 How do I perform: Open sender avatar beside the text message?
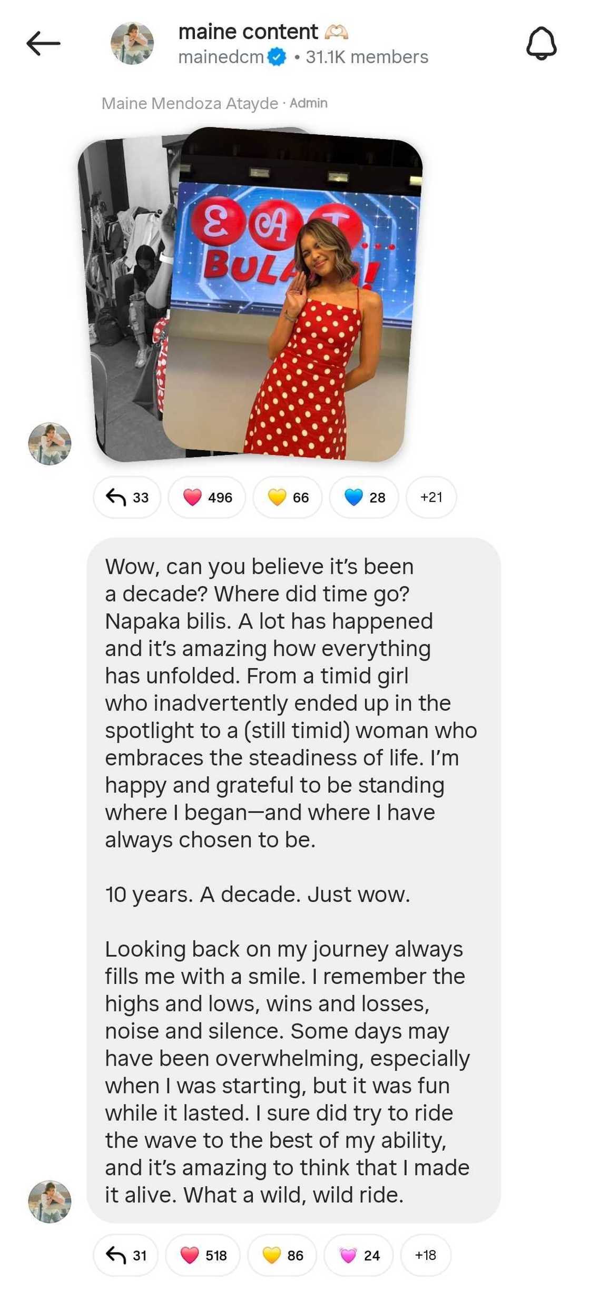pos(50,1201)
